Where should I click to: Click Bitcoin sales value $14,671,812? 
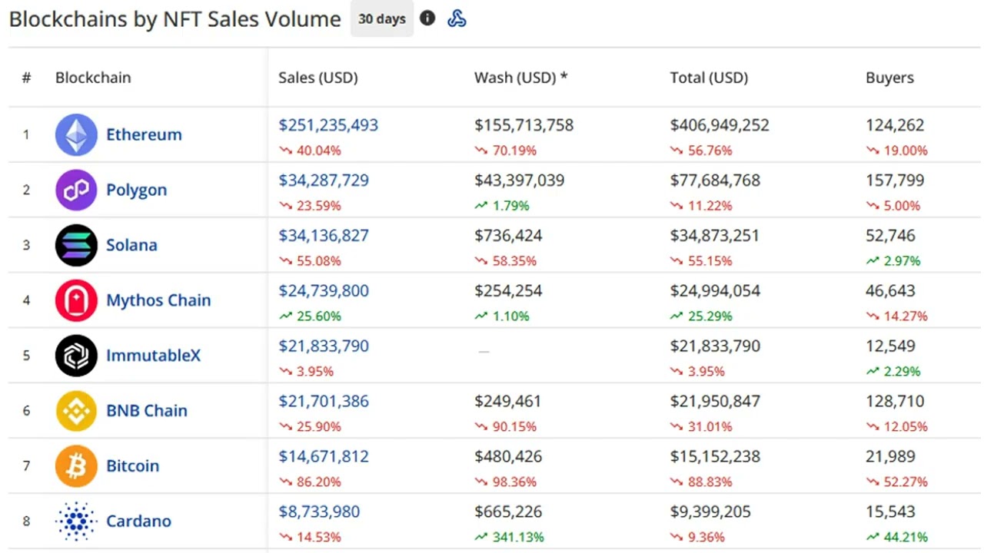[324, 457]
